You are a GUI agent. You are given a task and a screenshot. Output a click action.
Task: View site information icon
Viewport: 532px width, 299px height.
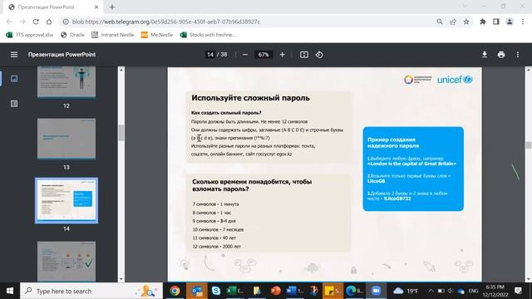66,22
